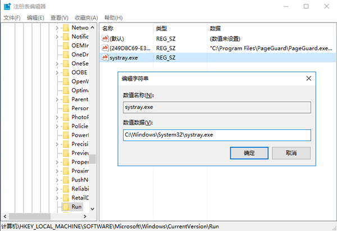337x231 pixels.
Task: Click the Precisi folder icon
Action: 66,144
